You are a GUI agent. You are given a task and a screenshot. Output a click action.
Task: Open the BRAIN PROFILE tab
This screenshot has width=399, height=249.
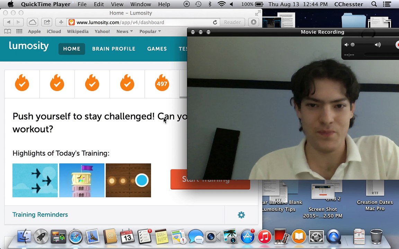tap(114, 49)
